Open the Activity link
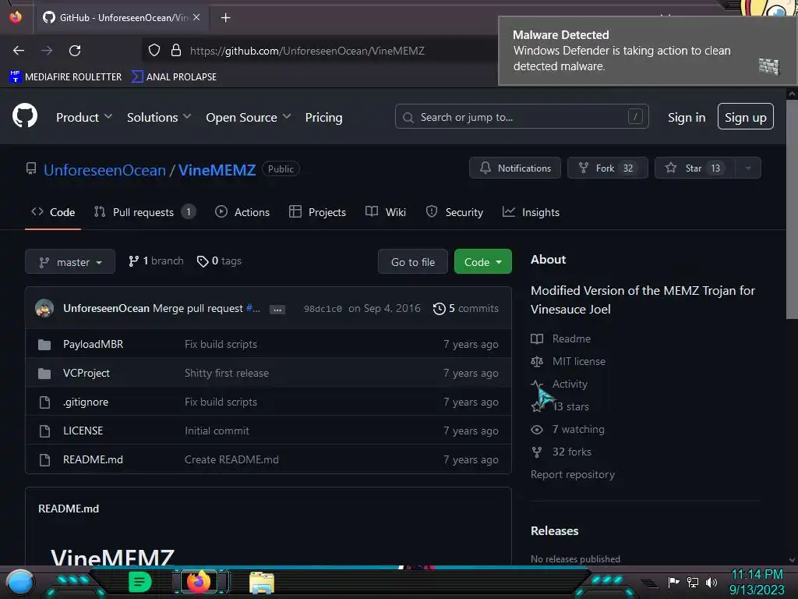The height and width of the screenshot is (599, 798). [560, 384]
